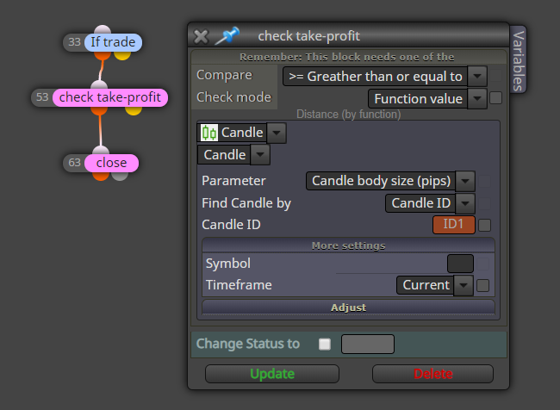Click the input connector atop close block
This screenshot has width=560, height=410.
pyautogui.click(x=101, y=151)
